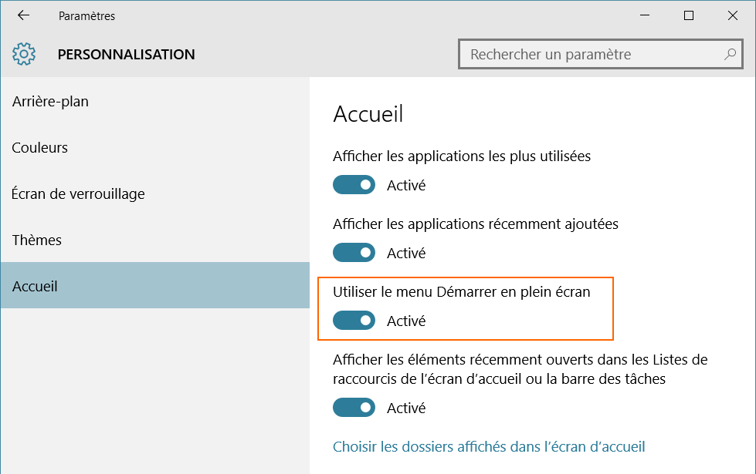Toggle 'Afficher les applications les plus utilisées'
Screen dimensions: 756x474
point(354,185)
